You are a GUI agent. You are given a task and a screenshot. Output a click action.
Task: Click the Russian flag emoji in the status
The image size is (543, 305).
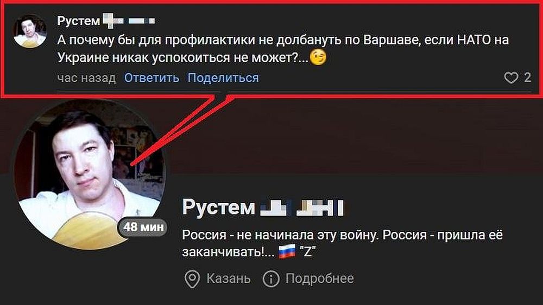tap(287, 252)
